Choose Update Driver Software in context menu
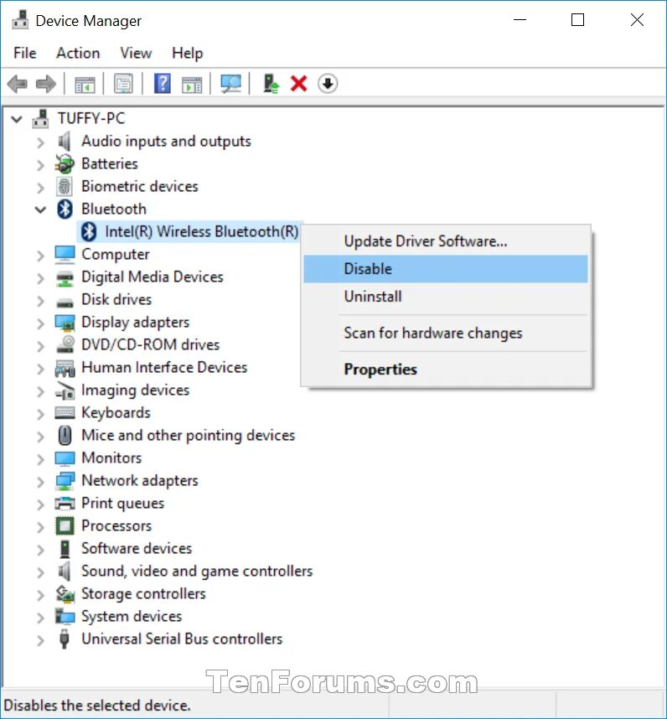The image size is (667, 719). (446, 241)
